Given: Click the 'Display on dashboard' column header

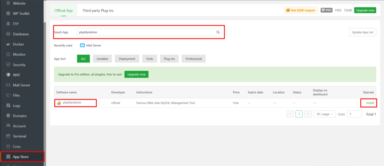Looking at the screenshot, I should pos(320,92).
